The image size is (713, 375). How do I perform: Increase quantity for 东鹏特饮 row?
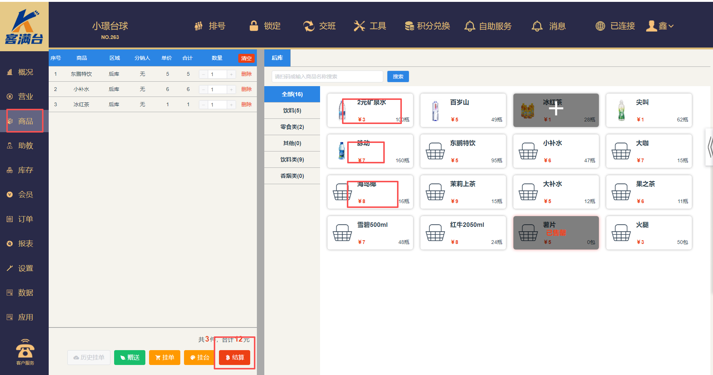tap(231, 74)
